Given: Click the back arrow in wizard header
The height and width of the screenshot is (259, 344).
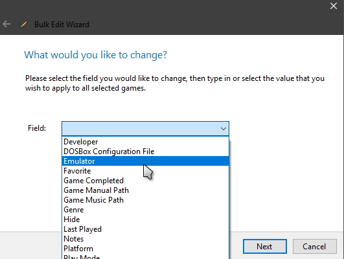Looking at the screenshot, I should tap(6, 24).
